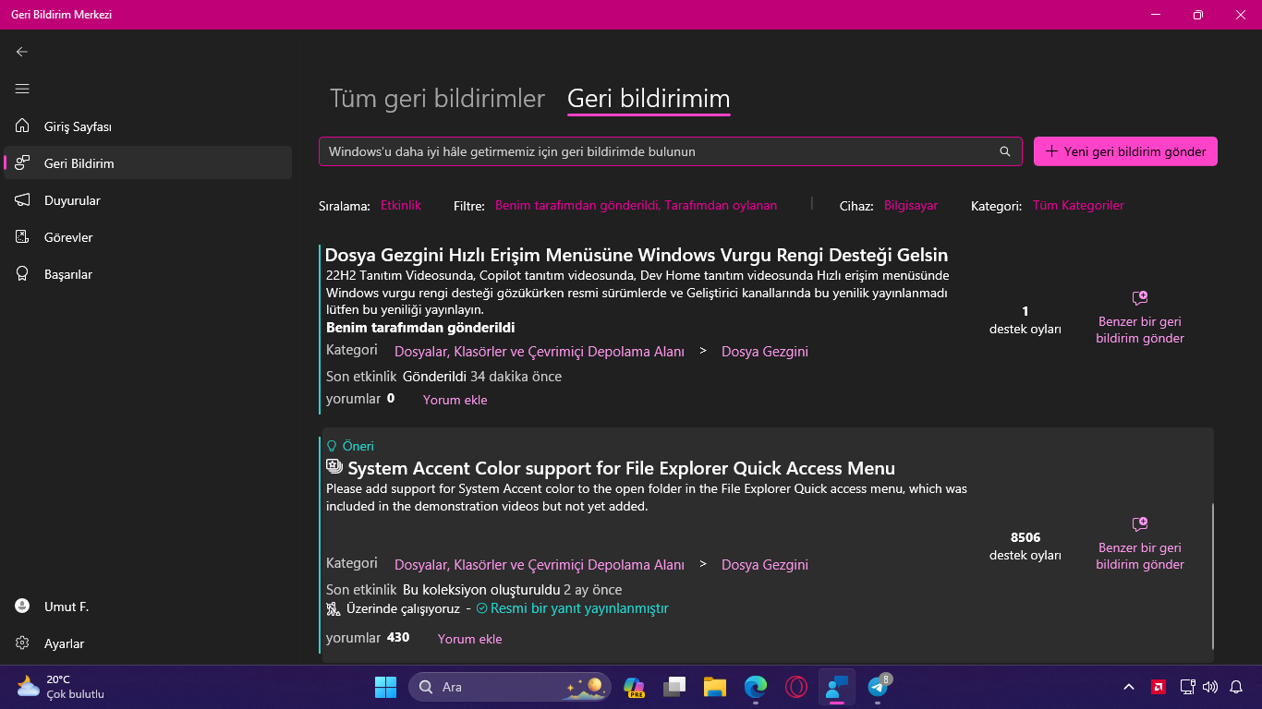
Task: Open Sıralama Etkinlik sort dropdown
Action: pyautogui.click(x=401, y=206)
